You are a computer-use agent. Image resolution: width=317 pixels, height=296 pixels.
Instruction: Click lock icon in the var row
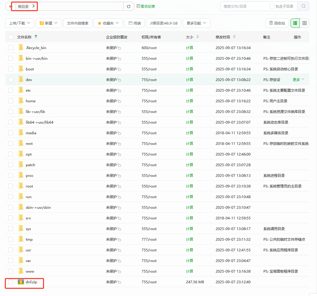point(119,261)
